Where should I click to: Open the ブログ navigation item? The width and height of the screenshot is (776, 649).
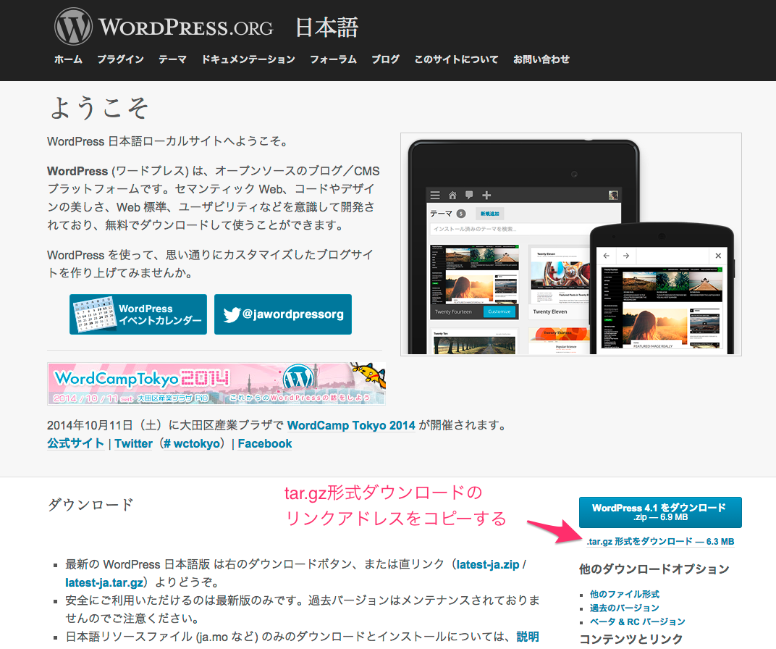pyautogui.click(x=385, y=59)
